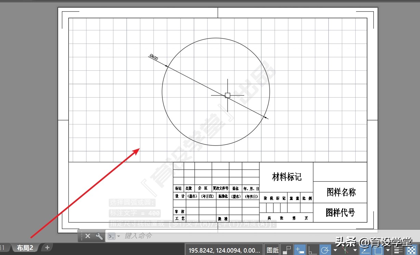Click the 图纸 paper space button

273,250
